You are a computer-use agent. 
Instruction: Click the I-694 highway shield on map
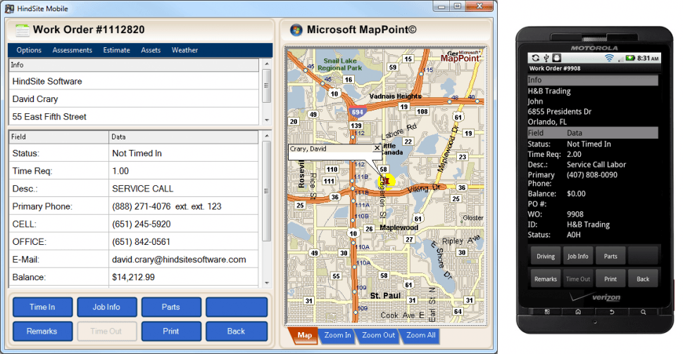tap(357, 112)
